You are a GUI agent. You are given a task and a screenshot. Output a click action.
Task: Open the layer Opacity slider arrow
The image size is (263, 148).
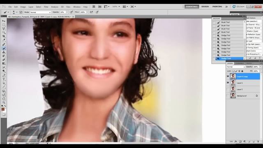click(x=260, y=67)
